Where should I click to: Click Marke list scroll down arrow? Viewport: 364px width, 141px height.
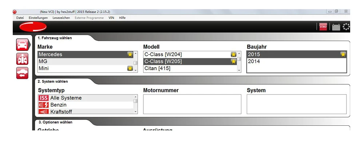tap(135, 70)
